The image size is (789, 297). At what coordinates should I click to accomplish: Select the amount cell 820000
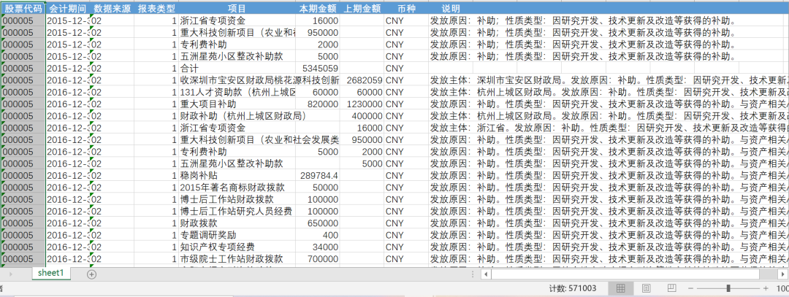(318, 104)
